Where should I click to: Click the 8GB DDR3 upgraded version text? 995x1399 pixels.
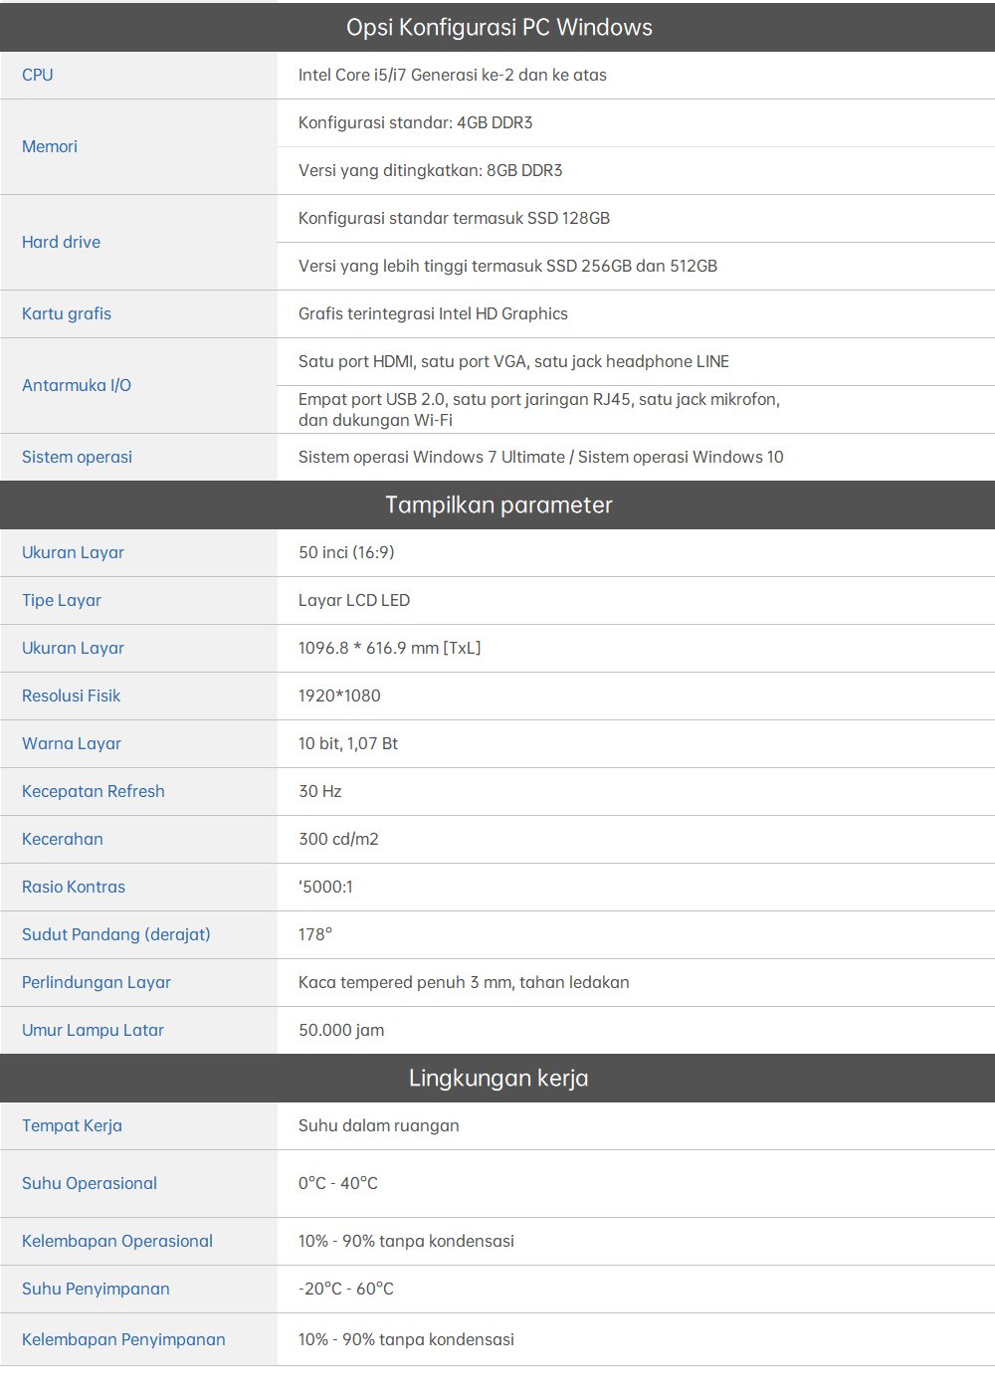pyautogui.click(x=430, y=170)
